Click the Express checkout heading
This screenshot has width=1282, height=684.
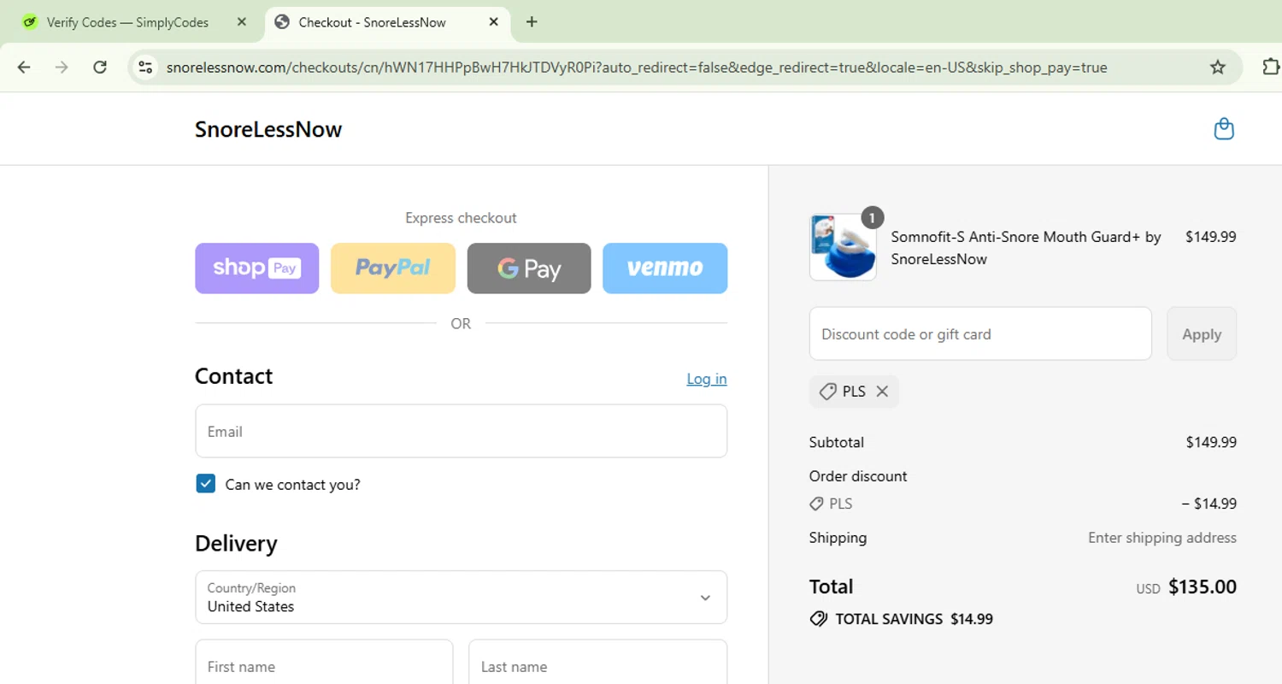tap(461, 218)
